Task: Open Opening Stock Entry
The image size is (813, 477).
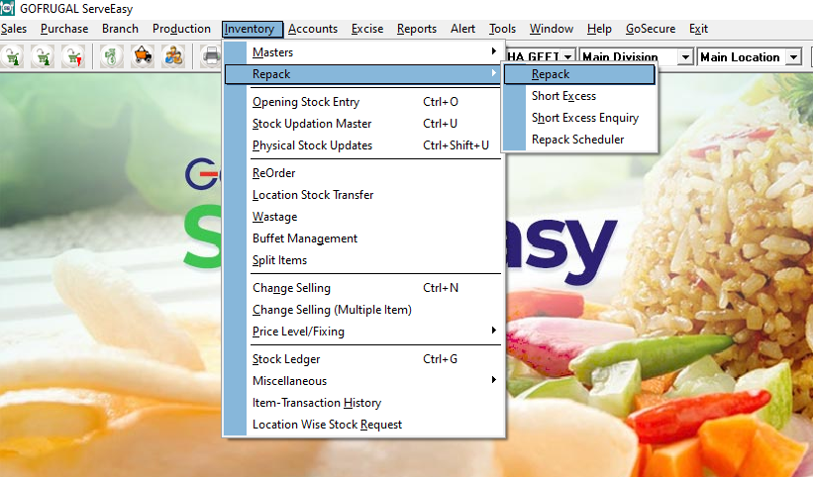Action: pyautogui.click(x=364, y=102)
